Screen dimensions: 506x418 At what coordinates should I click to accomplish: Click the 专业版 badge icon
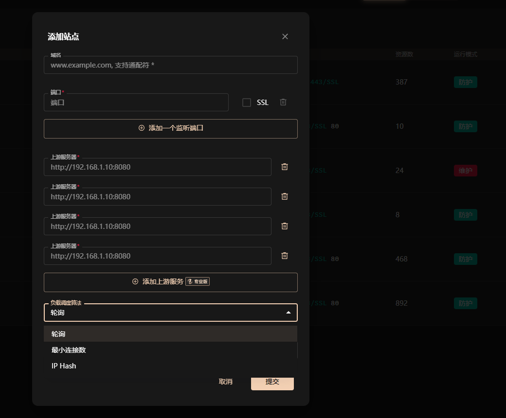click(198, 281)
